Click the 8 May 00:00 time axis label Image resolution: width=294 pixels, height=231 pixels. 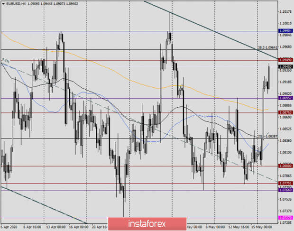[x=215, y=227]
